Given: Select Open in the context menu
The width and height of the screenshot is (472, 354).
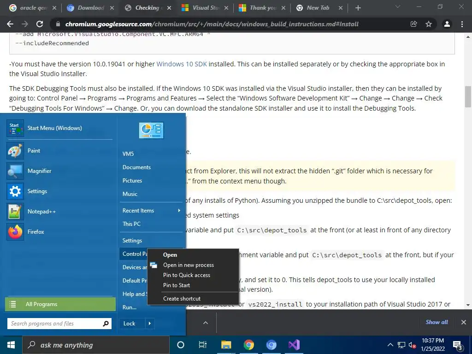Looking at the screenshot, I should click(170, 254).
